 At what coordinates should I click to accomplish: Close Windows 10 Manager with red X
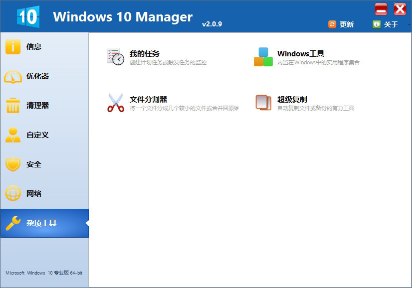coord(400,9)
